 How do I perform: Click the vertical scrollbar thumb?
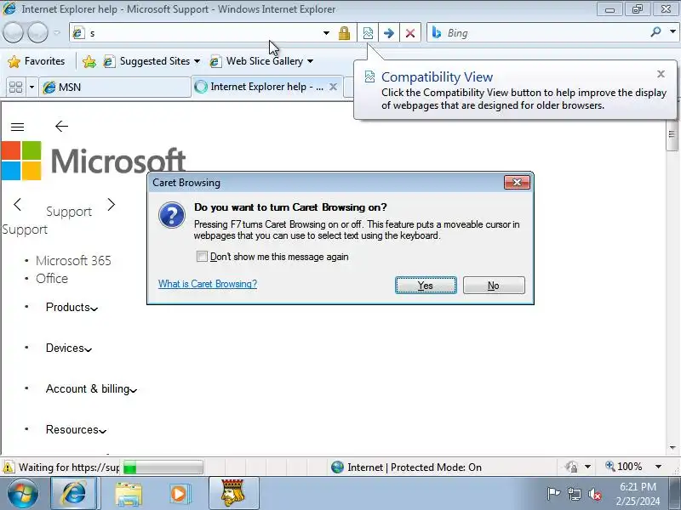[672, 135]
